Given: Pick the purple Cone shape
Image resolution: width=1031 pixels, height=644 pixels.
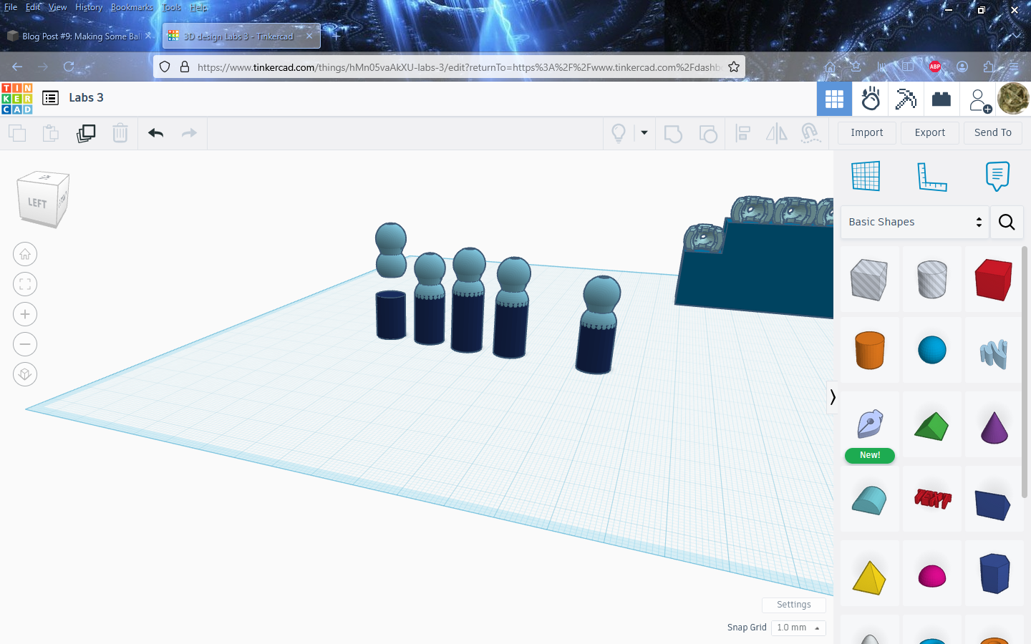Looking at the screenshot, I should pyautogui.click(x=994, y=426).
